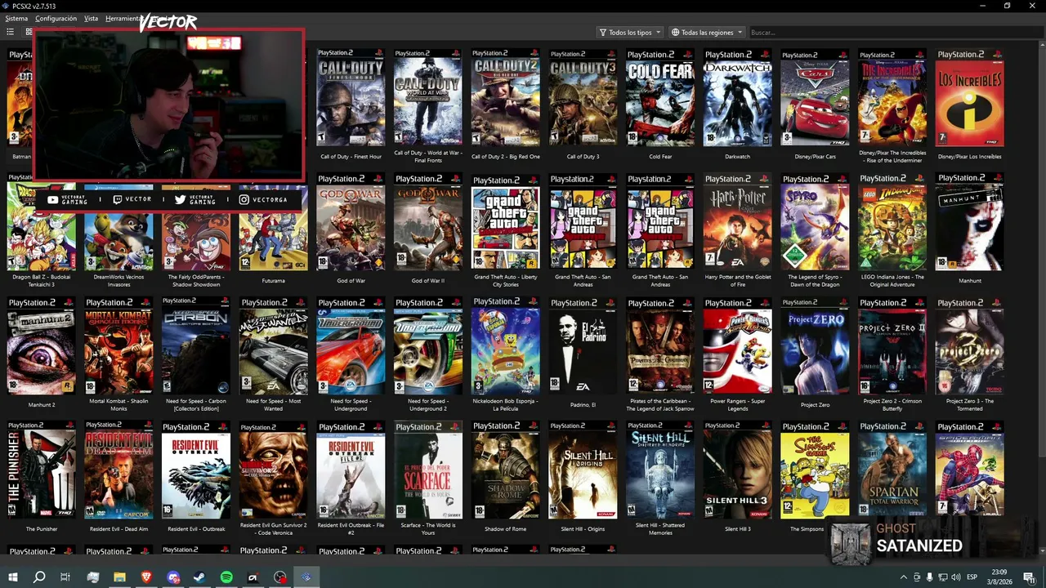Click the scrollbar up arrow of the game grid

1040,47
